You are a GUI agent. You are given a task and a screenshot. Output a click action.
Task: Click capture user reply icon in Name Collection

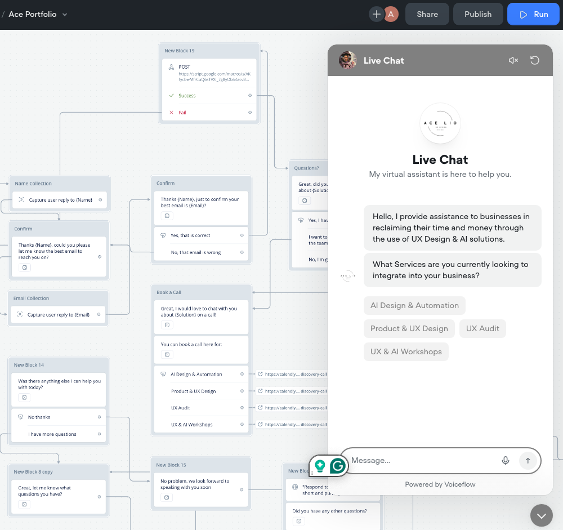(20, 199)
